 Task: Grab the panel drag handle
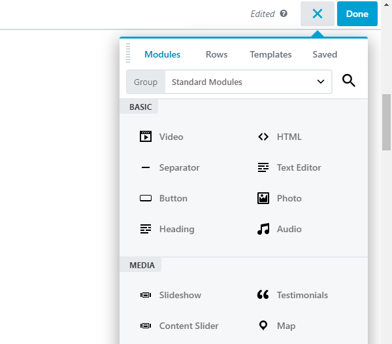click(128, 54)
